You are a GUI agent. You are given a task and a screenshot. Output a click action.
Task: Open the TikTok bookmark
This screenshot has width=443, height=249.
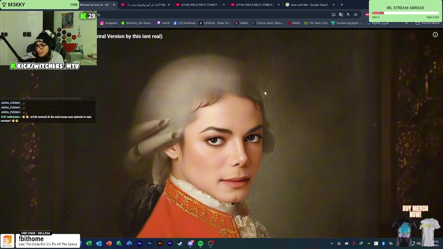pos(214,23)
